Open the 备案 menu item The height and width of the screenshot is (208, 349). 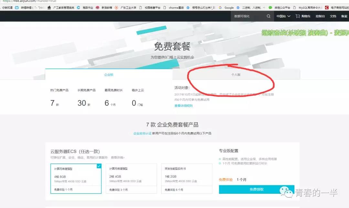[x=344, y=16]
